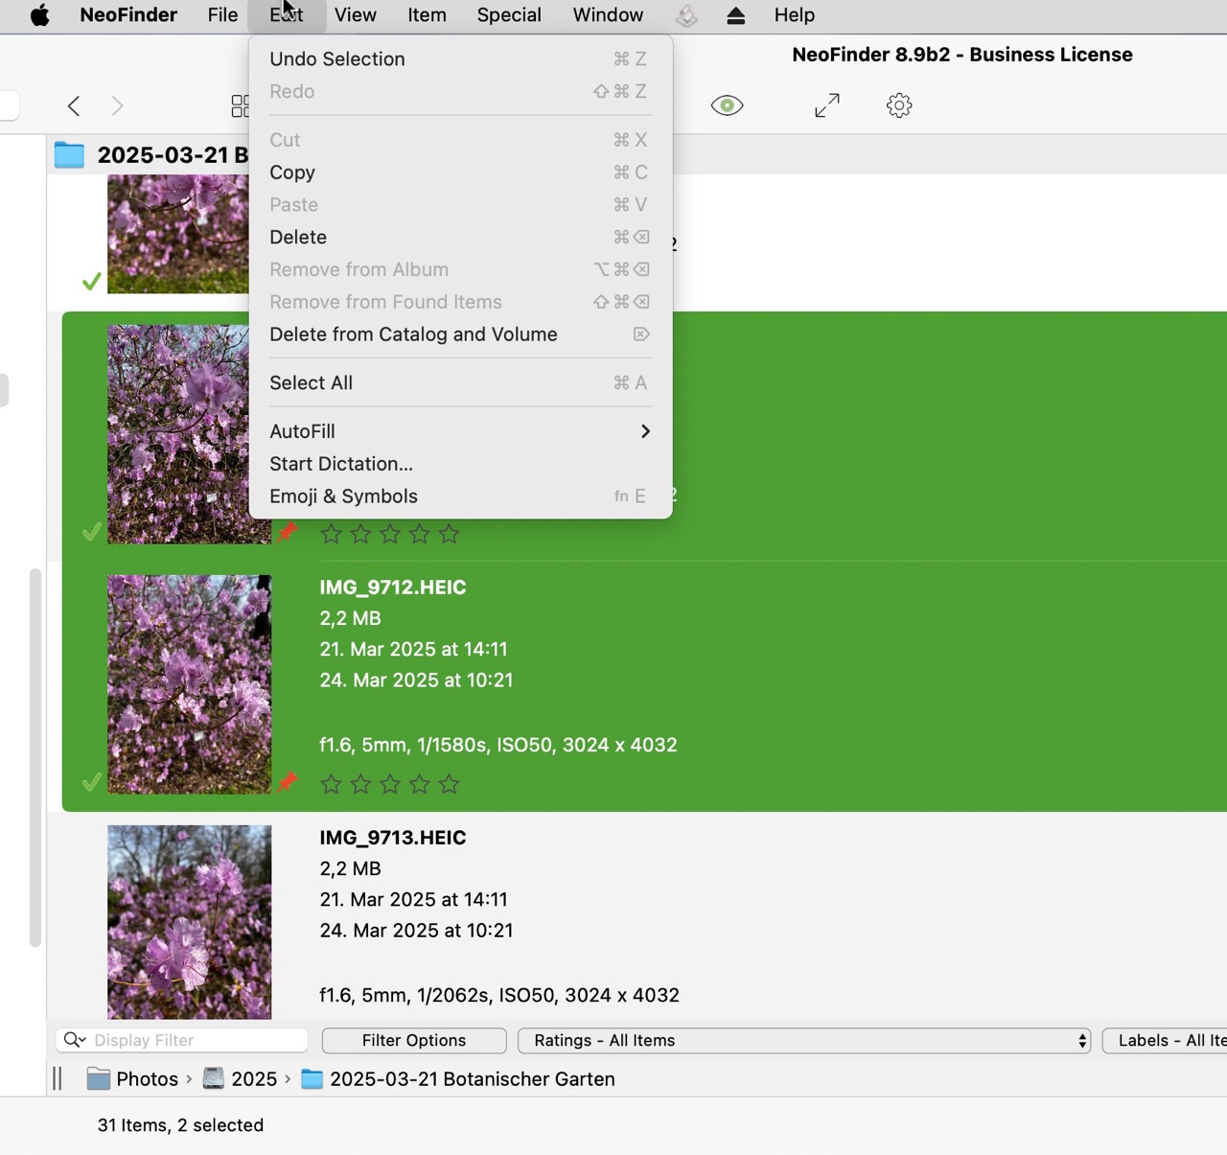Open the view layout grid icon
The height and width of the screenshot is (1155, 1227).
tap(241, 105)
